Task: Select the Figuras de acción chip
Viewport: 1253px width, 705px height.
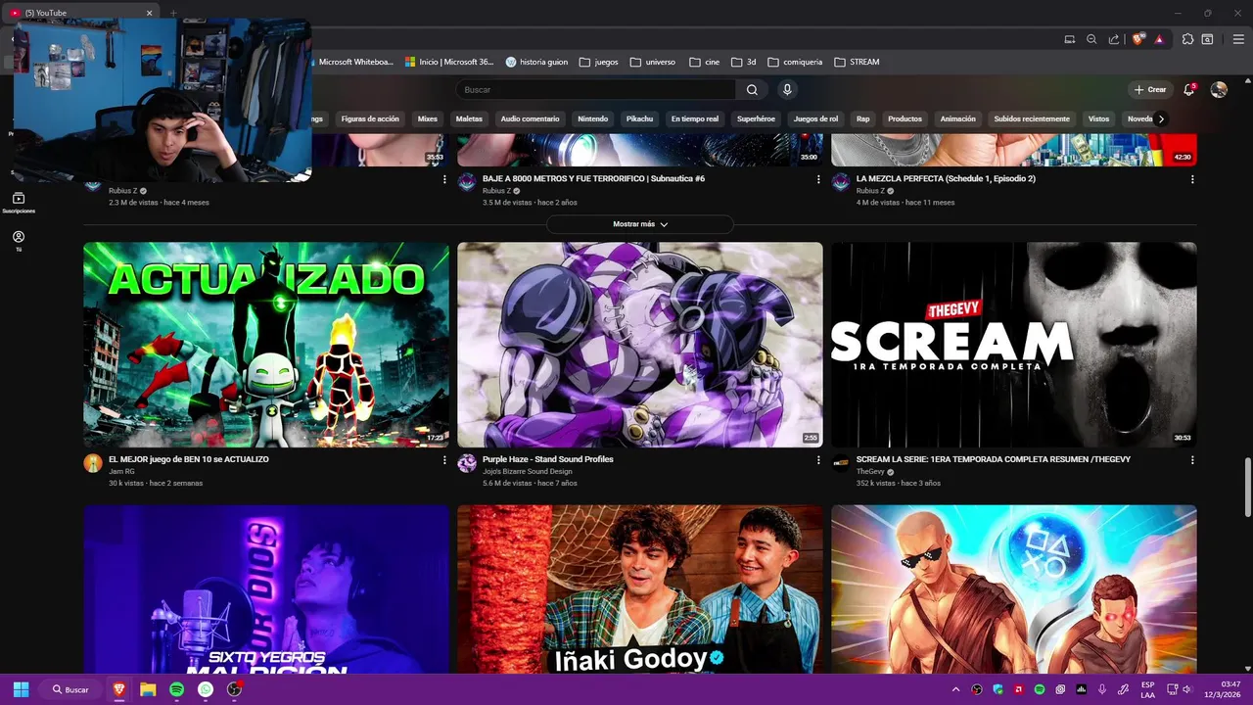Action: point(370,118)
